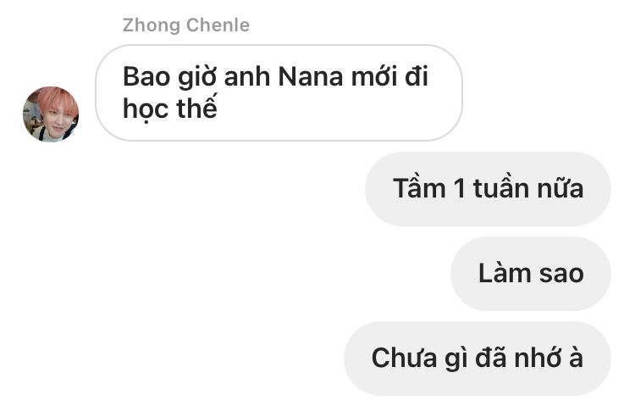635x406 pixels.
Task: Select the 'Làm sao' message bubble
Action: point(531,274)
